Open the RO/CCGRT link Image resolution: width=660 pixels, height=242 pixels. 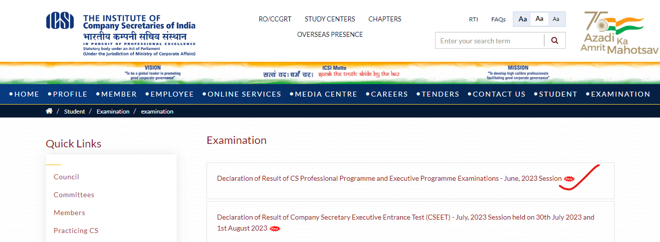click(x=275, y=19)
